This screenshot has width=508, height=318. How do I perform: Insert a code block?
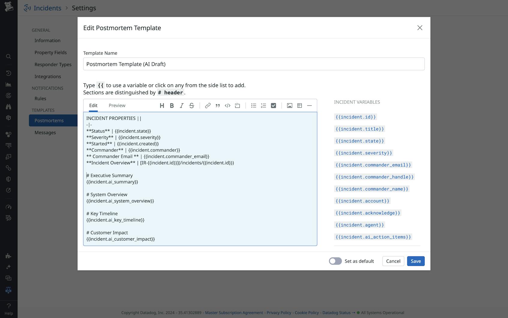click(x=227, y=106)
